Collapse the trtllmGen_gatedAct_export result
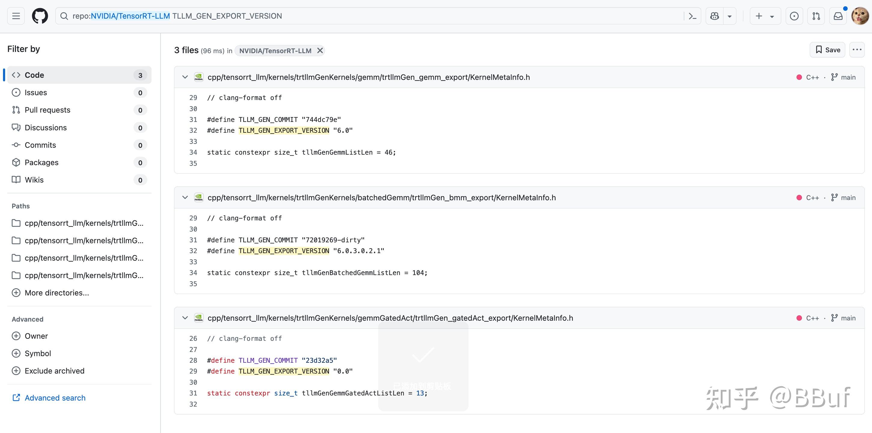Screen dimensions: 872x433 tap(185, 318)
